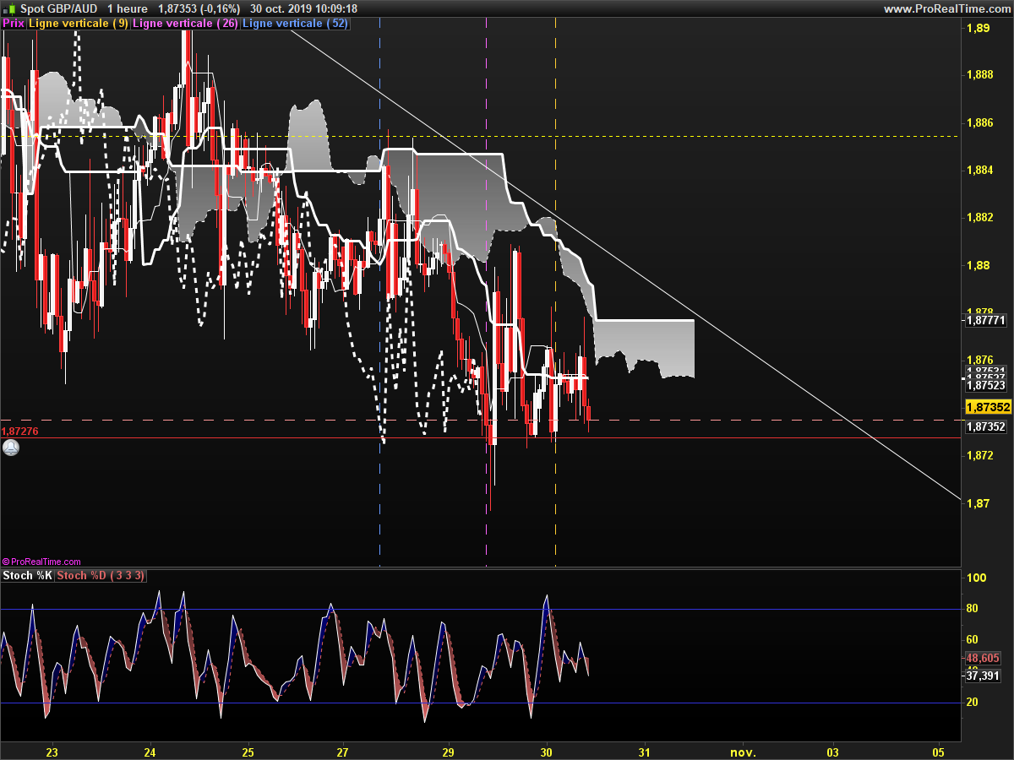Click the date label 05 on time axis

pyautogui.click(x=939, y=751)
